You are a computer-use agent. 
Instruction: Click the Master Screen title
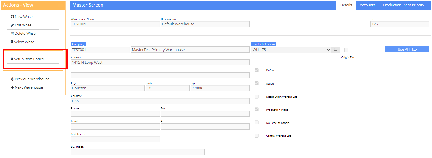[88, 5]
